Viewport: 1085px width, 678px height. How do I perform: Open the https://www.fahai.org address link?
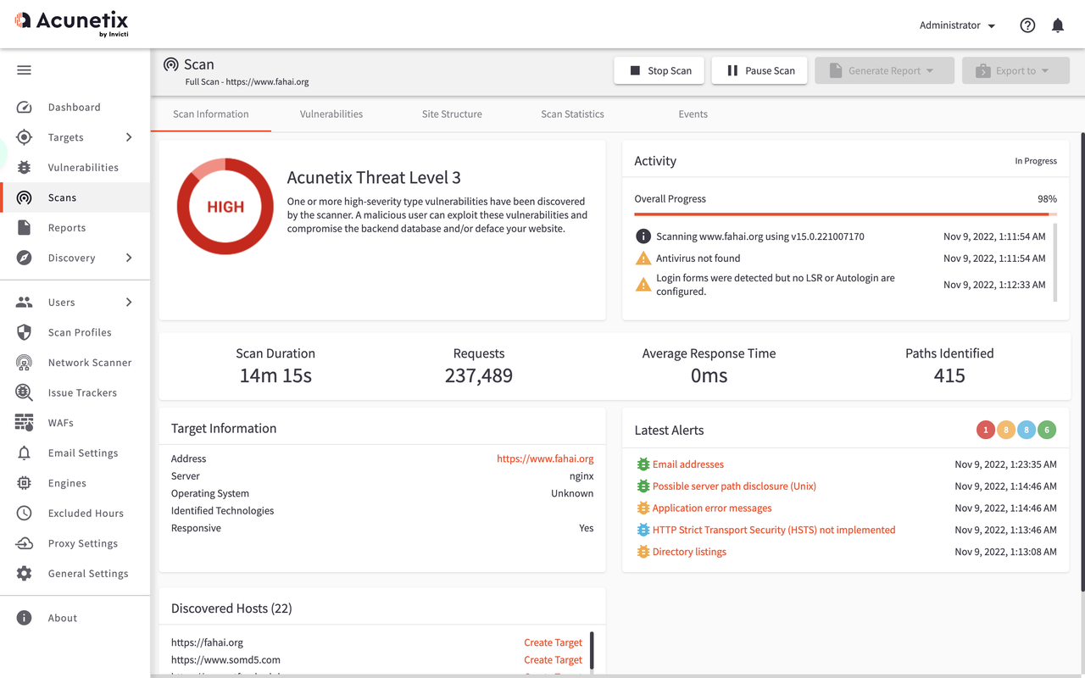pos(545,458)
